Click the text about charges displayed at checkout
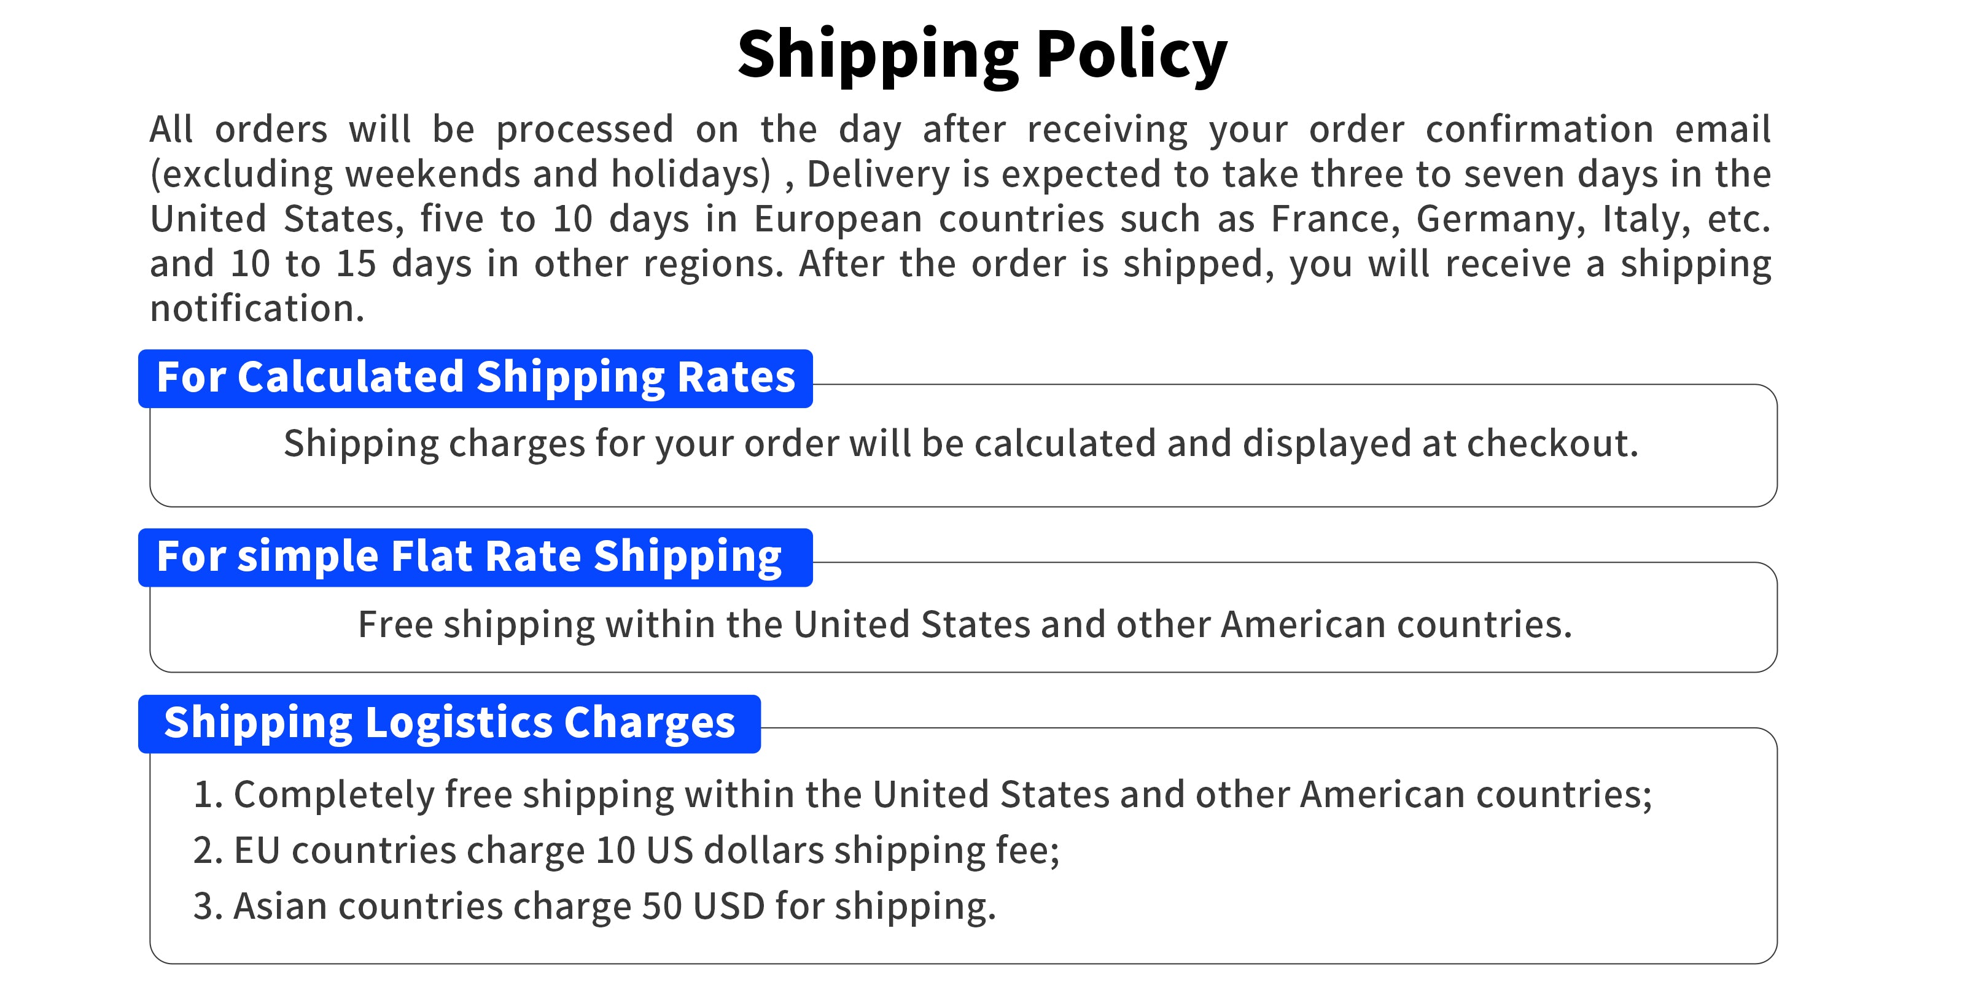The height and width of the screenshot is (982, 1965). 961,444
